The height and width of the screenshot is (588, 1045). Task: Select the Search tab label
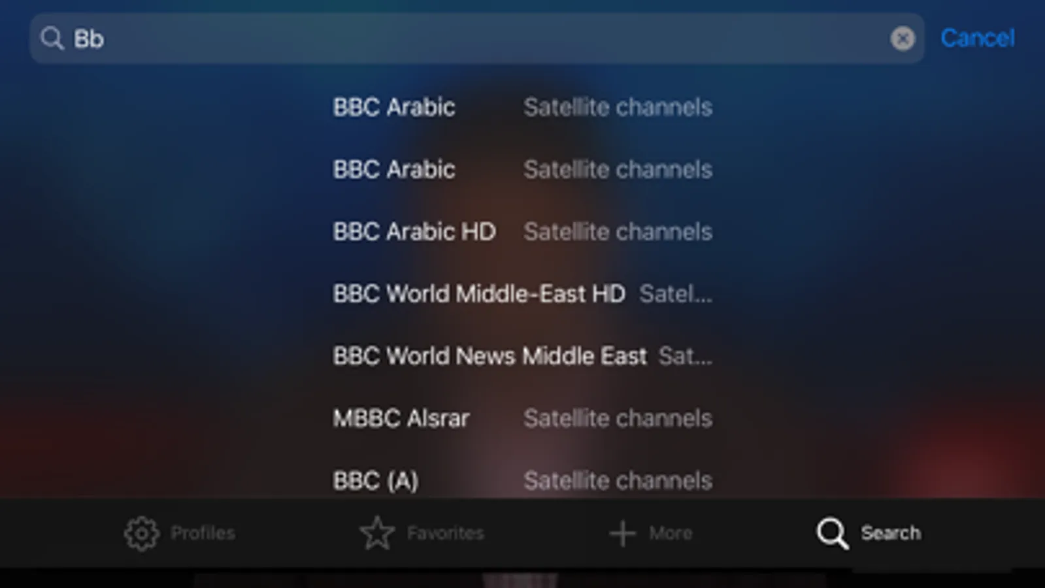tap(891, 533)
